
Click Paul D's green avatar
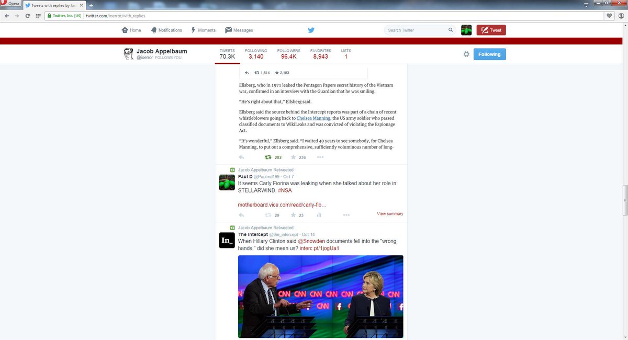coord(227,182)
